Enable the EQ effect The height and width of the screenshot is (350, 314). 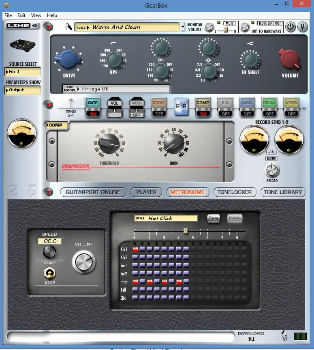(x=225, y=108)
